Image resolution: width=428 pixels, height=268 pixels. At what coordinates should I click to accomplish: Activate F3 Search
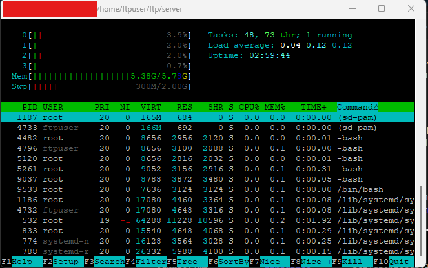(105, 262)
